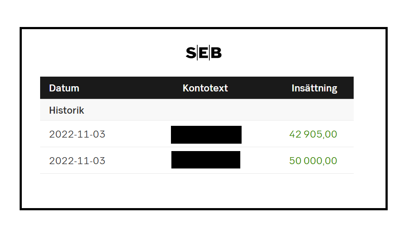Viewport: 406px width, 229px height.
Task: Click the right edge of the black frame
Action: point(386,118)
